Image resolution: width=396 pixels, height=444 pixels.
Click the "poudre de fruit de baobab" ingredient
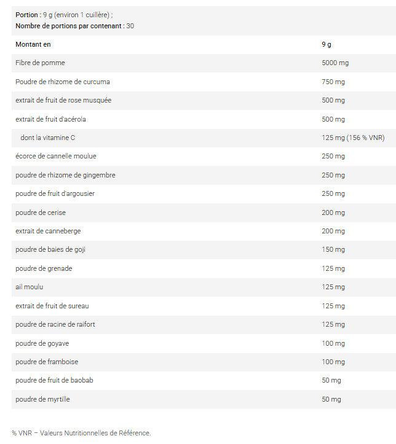click(x=54, y=380)
